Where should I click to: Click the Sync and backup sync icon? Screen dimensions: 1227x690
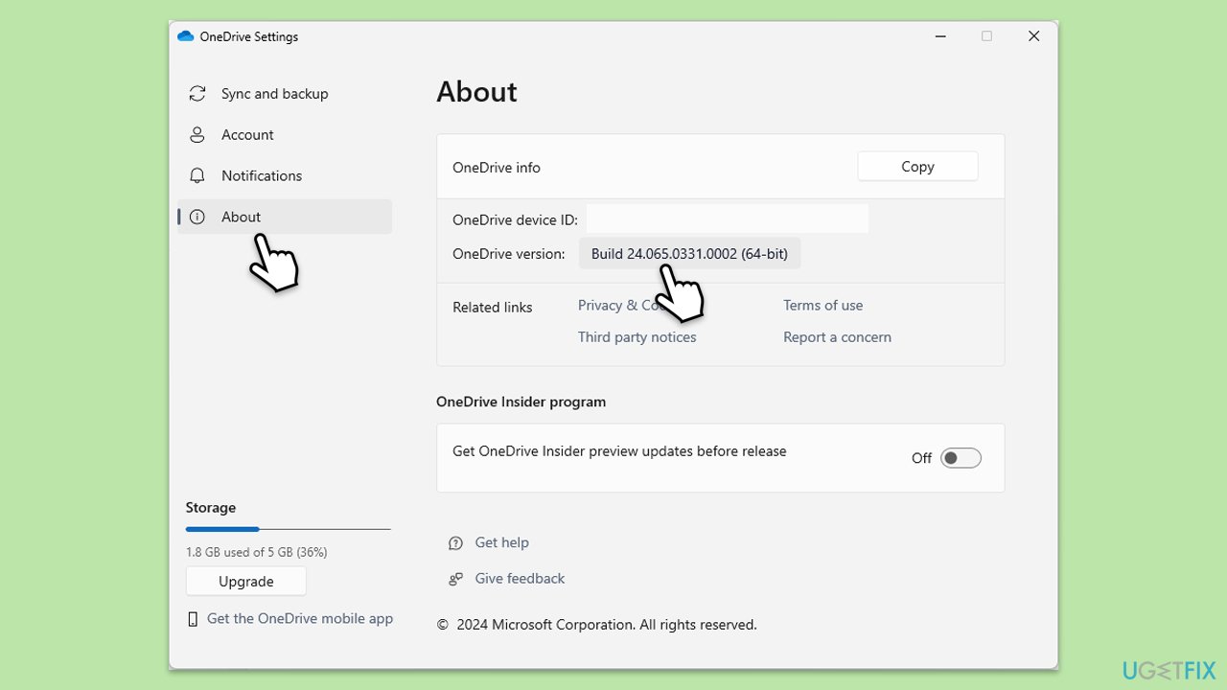[197, 93]
